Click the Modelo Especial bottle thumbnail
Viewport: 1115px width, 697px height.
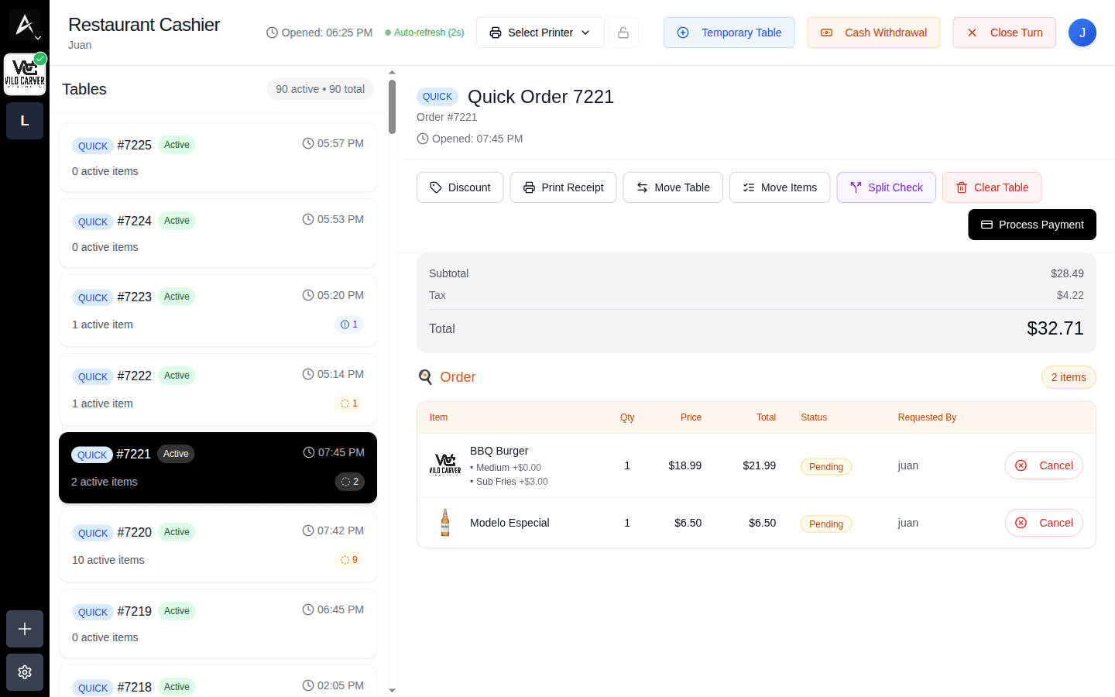(x=445, y=523)
